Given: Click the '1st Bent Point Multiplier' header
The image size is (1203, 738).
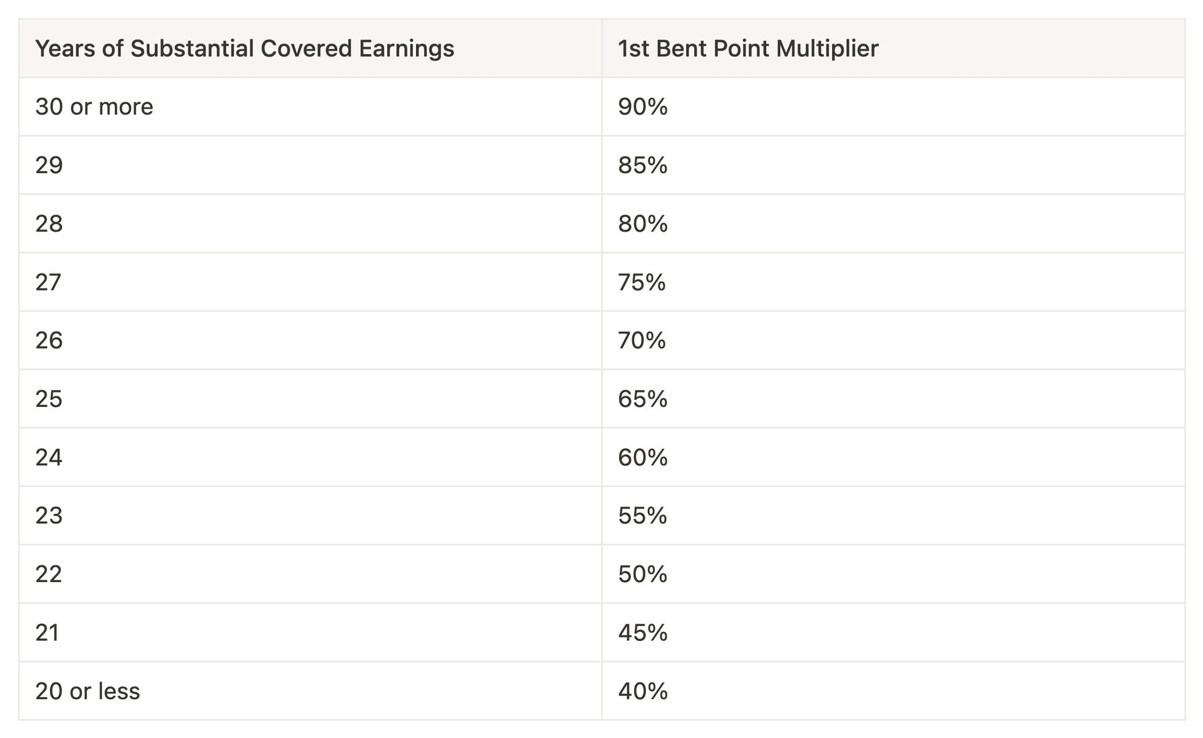Looking at the screenshot, I should pos(893,48).
